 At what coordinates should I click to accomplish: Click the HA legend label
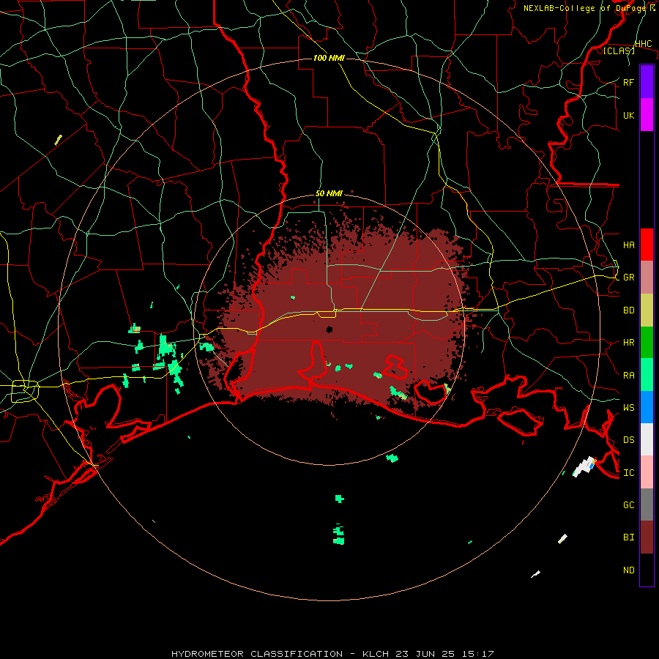(x=628, y=245)
